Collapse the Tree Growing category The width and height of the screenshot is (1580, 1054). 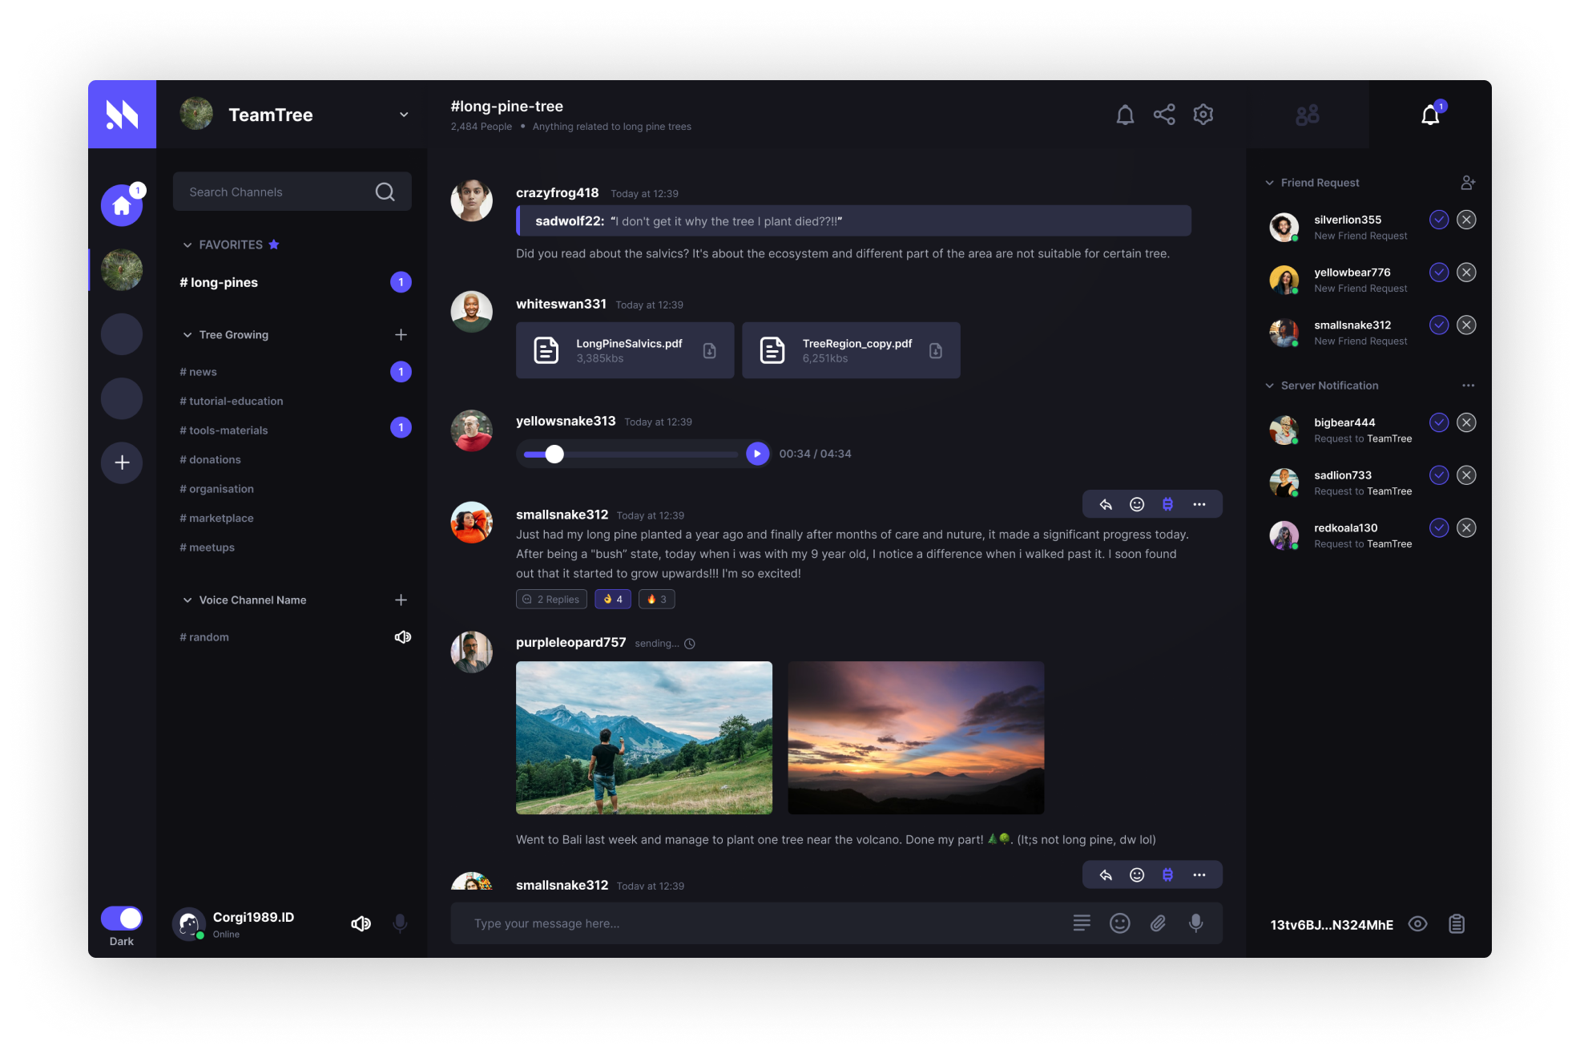tap(187, 335)
